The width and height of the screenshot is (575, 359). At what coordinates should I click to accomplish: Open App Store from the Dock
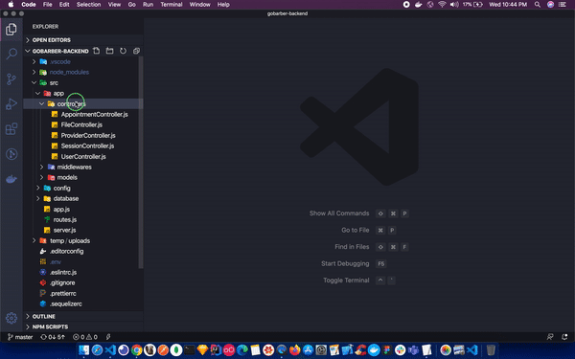click(308, 350)
